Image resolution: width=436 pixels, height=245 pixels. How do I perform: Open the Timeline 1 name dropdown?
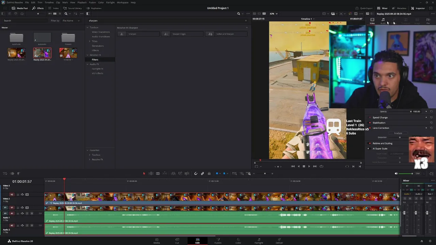pyautogui.click(x=308, y=19)
